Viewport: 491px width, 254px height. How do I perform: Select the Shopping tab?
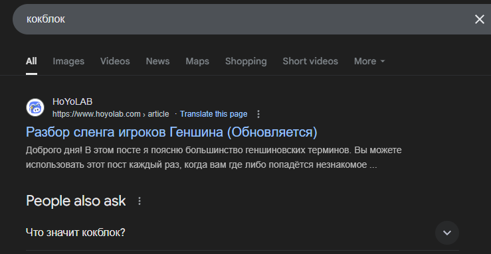pos(246,61)
